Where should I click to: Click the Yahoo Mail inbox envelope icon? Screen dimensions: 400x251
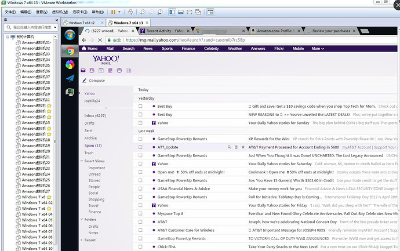[x=84, y=71]
